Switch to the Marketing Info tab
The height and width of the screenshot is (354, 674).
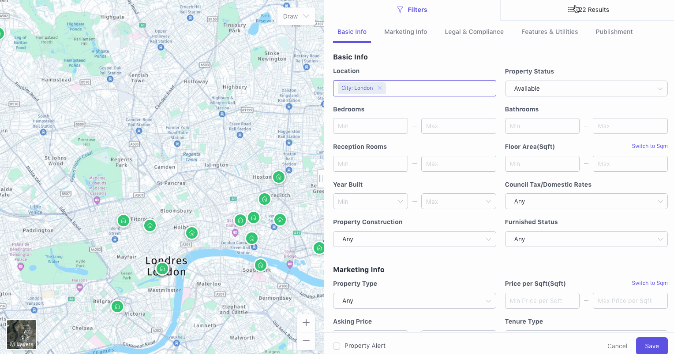pos(405,32)
